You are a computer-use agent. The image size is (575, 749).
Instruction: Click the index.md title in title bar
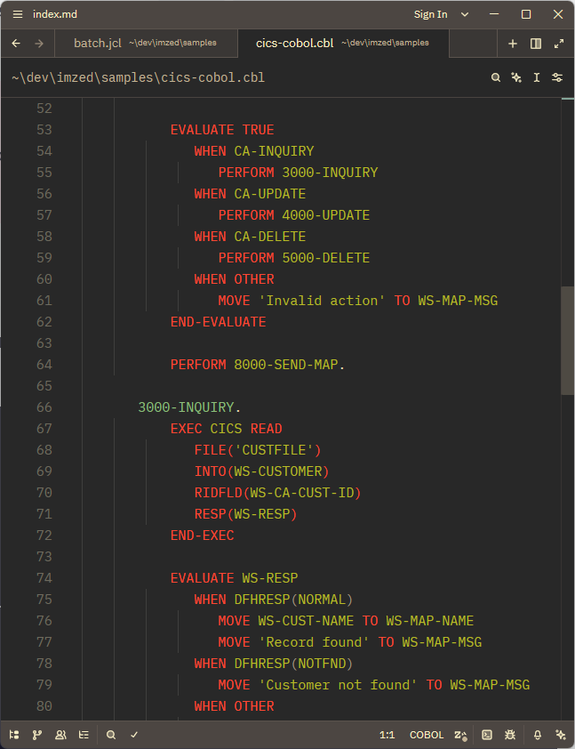point(54,14)
